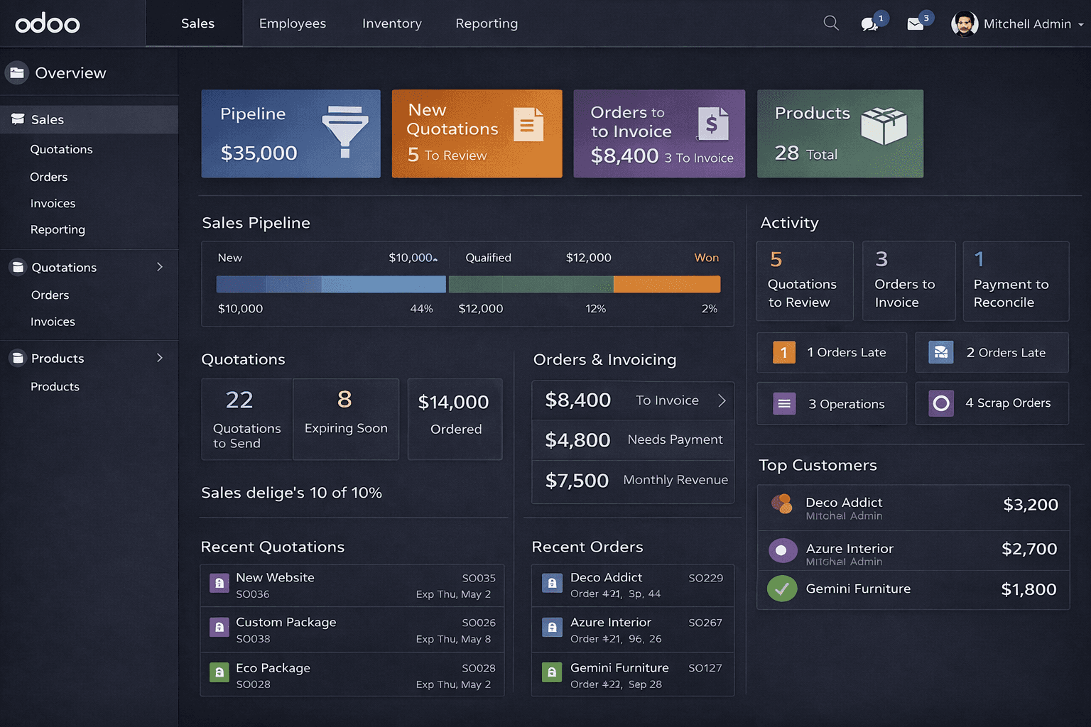
Task: Click the Gemini Furniture green checkmark icon
Action: click(x=782, y=589)
